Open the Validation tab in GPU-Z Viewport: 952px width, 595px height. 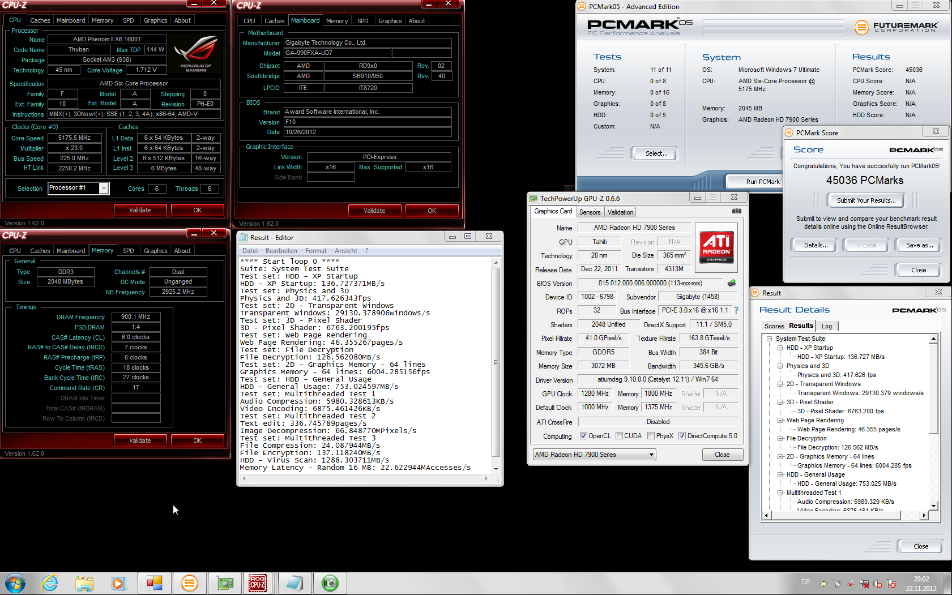coord(620,212)
